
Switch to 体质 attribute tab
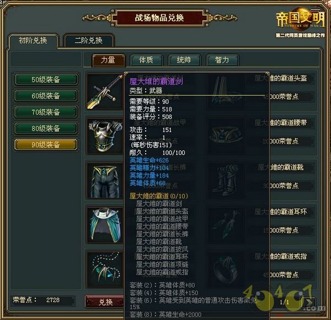(146, 60)
